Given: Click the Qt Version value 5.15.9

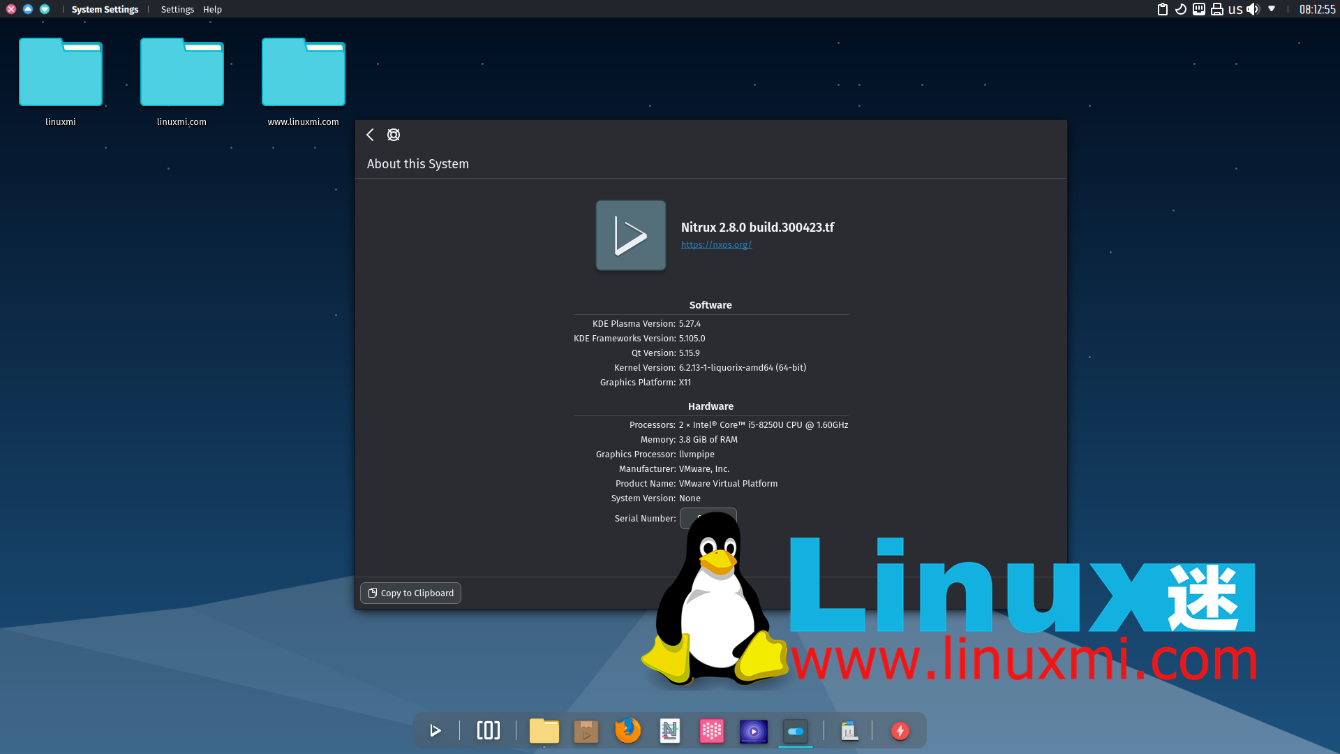Looking at the screenshot, I should (689, 353).
